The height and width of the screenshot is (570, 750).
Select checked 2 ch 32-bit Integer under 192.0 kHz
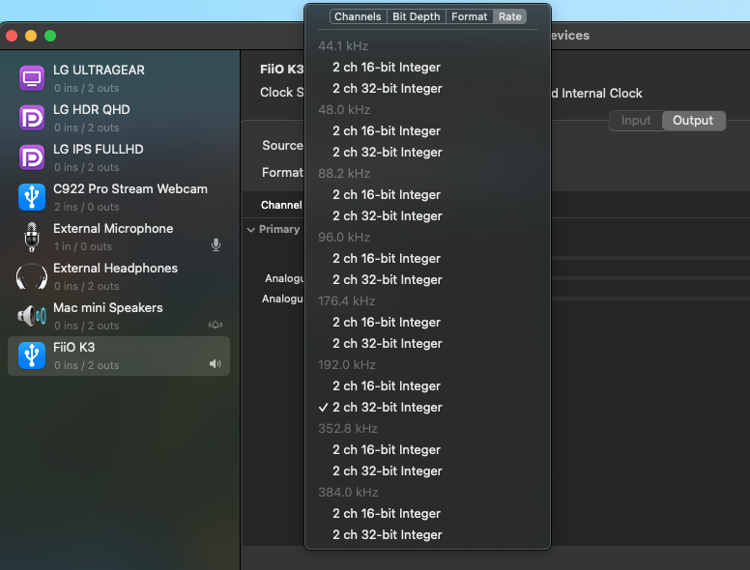point(427,408)
